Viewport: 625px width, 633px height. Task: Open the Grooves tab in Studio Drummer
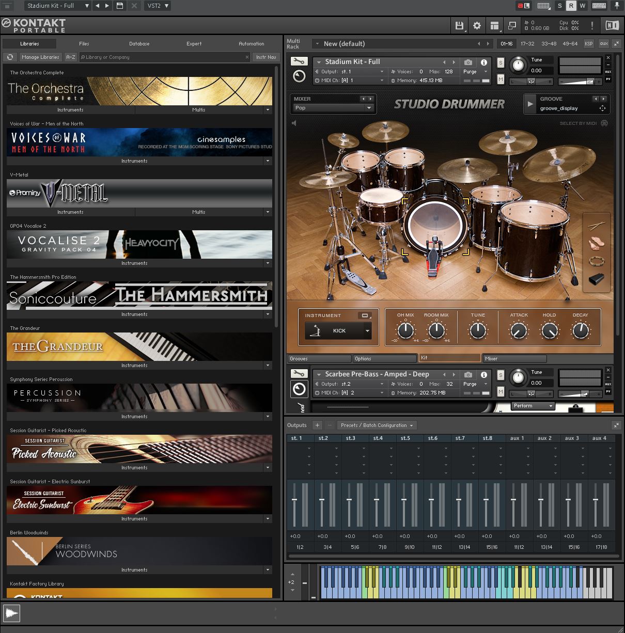click(x=319, y=359)
